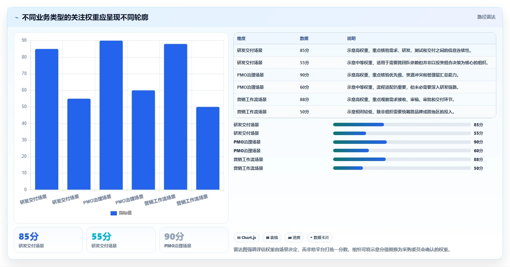Click the title 不同业务类型的关注权重应呈现不同轮廓
This screenshot has height=267, width=510.
click(85, 17)
